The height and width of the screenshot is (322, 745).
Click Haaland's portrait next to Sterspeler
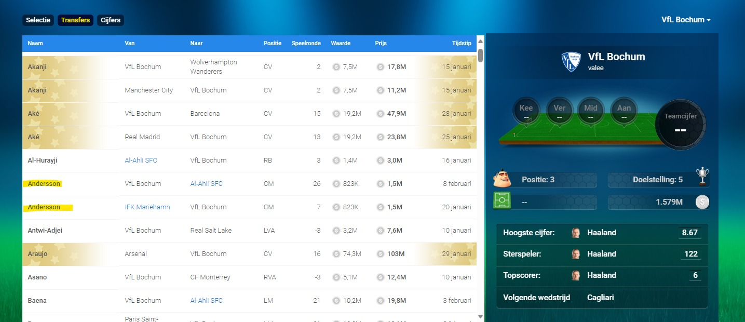(x=576, y=254)
